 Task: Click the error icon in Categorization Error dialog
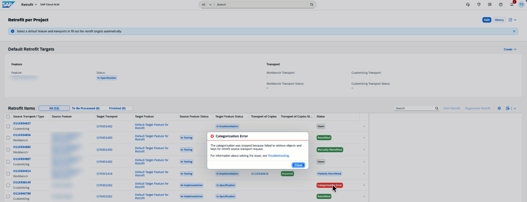click(212, 136)
